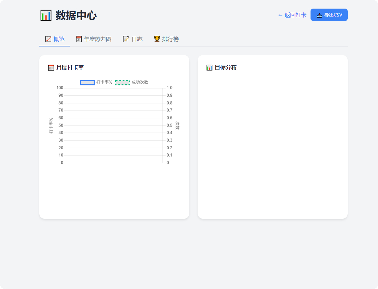Image resolution: width=378 pixels, height=289 pixels.
Task: Toggle the 打卡率% legend swatch
Action: (x=87, y=83)
